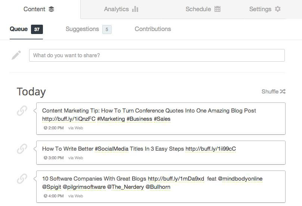Open the @mindbodyonline mention
The width and height of the screenshot is (302, 206).
click(x=240, y=179)
